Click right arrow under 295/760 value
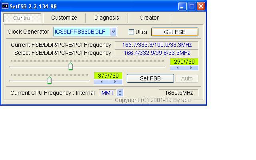Image resolution: width=256 pixels, height=160 pixels. (191, 68)
